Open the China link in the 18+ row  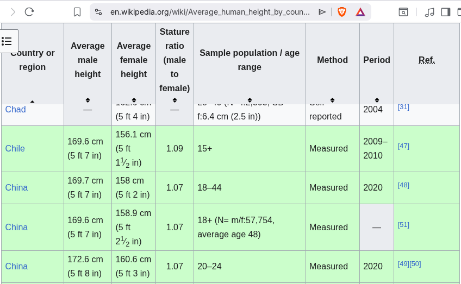[x=16, y=227]
